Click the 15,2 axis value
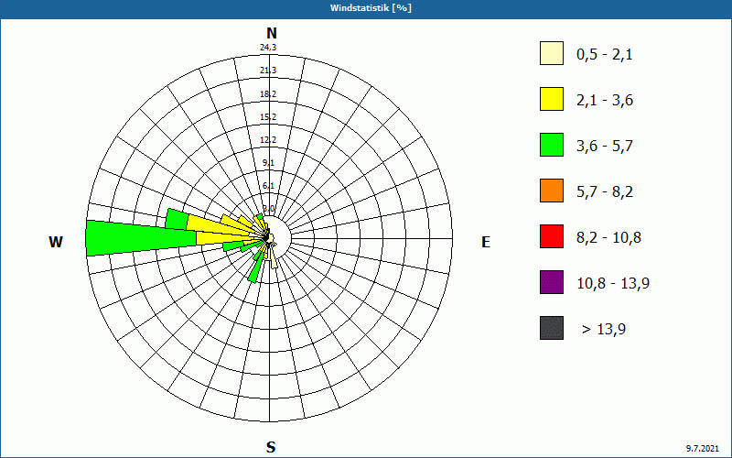The height and width of the screenshot is (458, 732). pos(268,117)
